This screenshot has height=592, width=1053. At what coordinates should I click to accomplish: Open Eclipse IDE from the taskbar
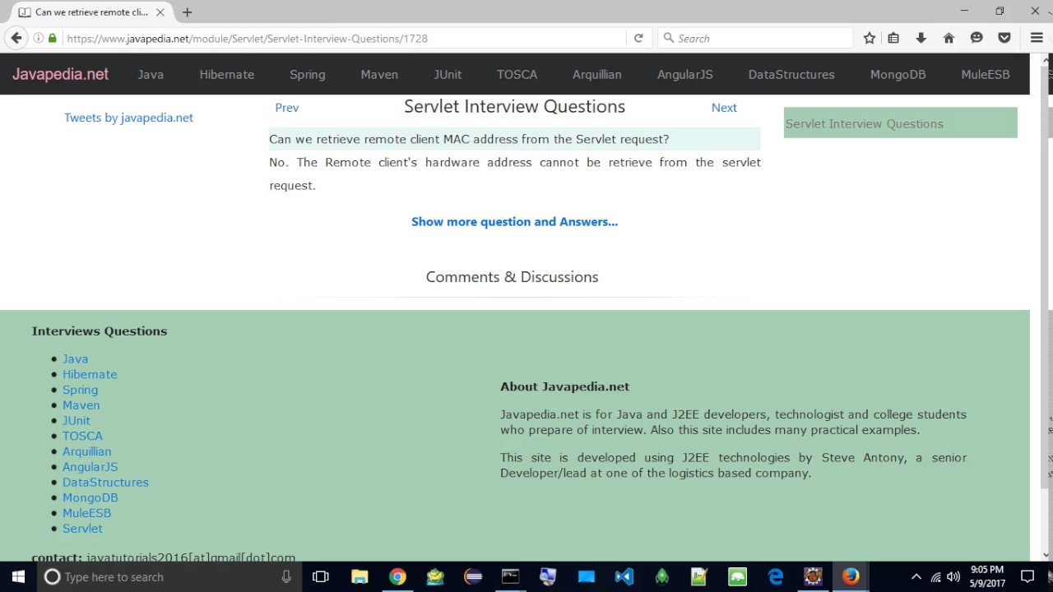[473, 576]
